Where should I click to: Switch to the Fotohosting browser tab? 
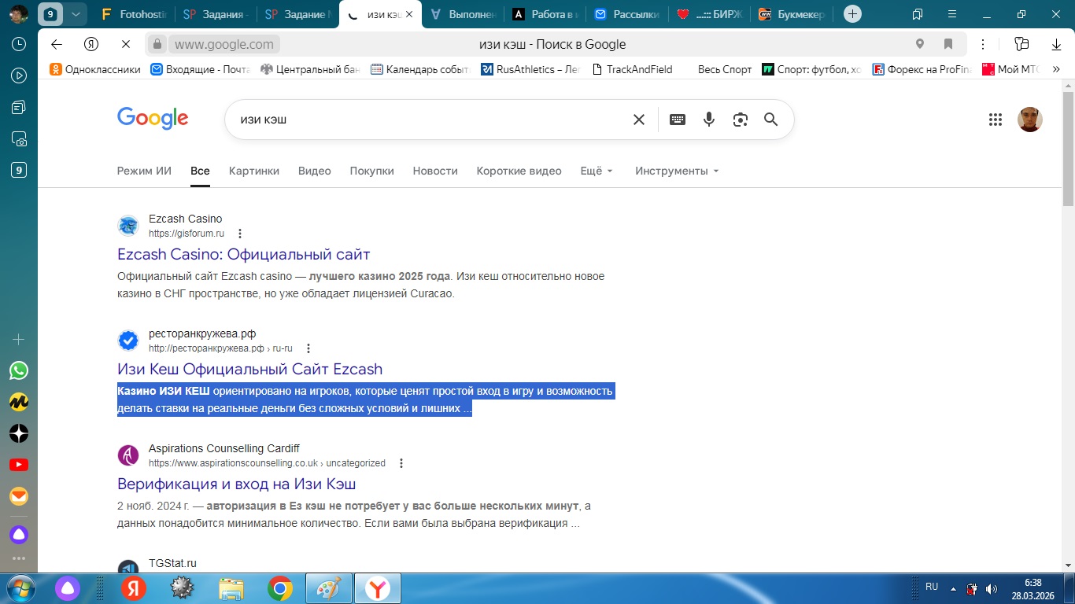[x=132, y=14]
